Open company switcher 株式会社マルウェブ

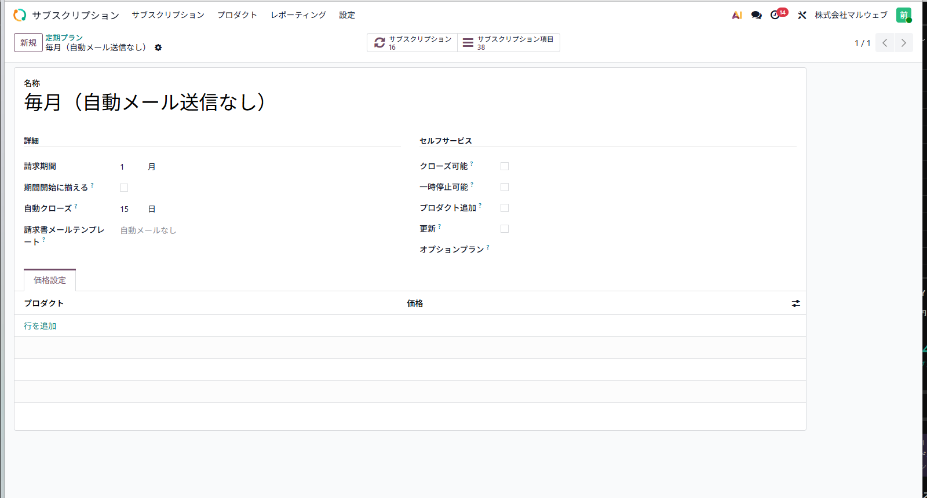click(x=851, y=15)
